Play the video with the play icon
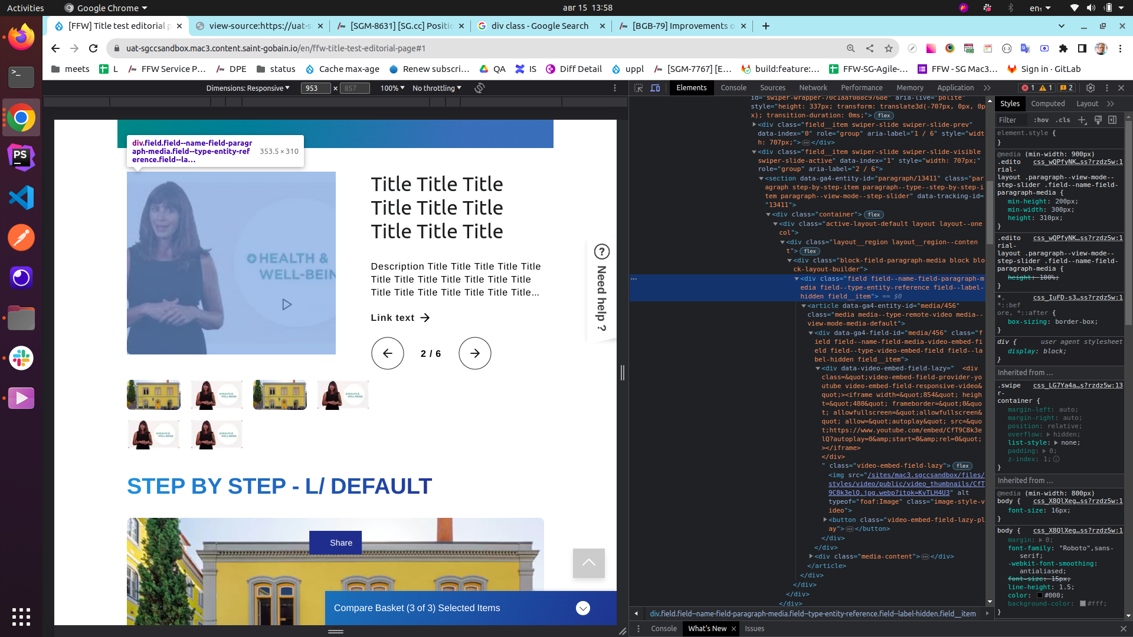The image size is (1133, 637). (287, 305)
